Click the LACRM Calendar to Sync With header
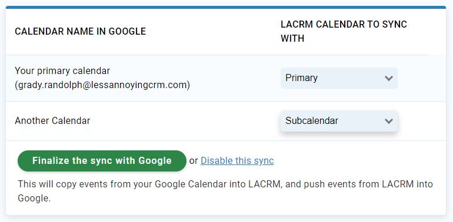The height and width of the screenshot is (222, 453). (344, 31)
